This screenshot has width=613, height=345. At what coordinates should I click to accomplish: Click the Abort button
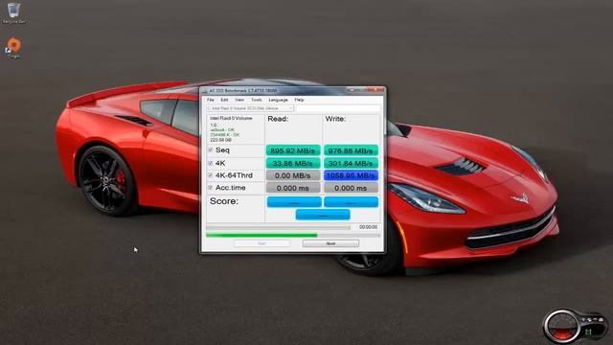330,243
